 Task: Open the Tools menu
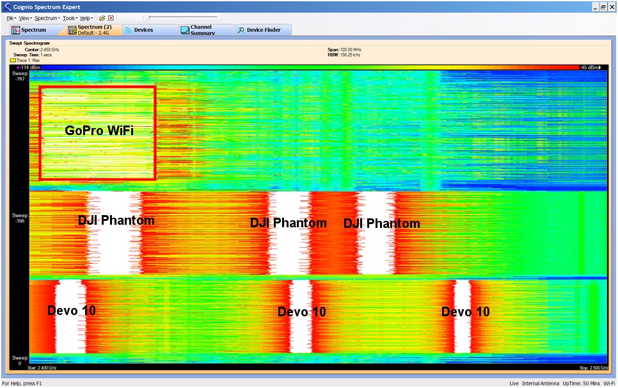click(70, 18)
